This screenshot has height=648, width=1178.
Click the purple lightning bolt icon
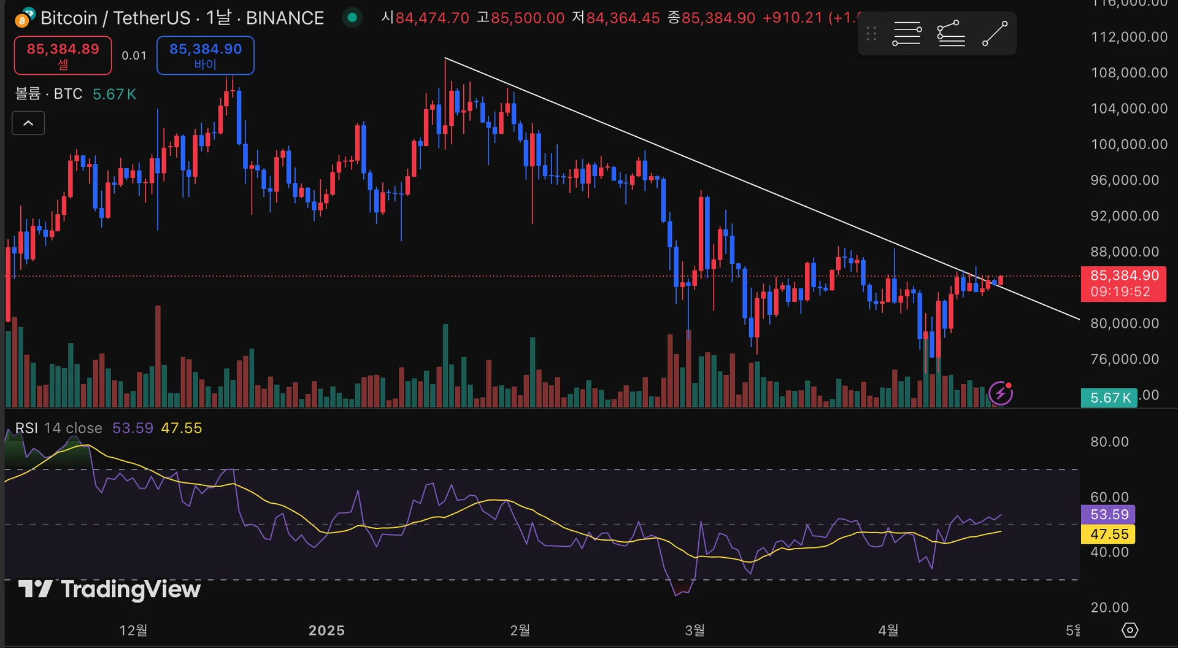(1001, 393)
